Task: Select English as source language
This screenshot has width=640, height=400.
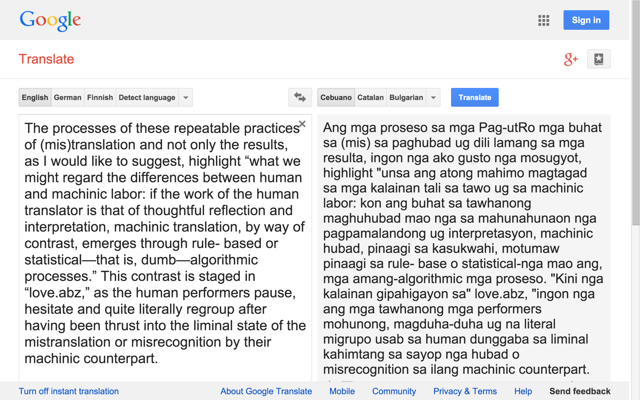Action: 35,97
